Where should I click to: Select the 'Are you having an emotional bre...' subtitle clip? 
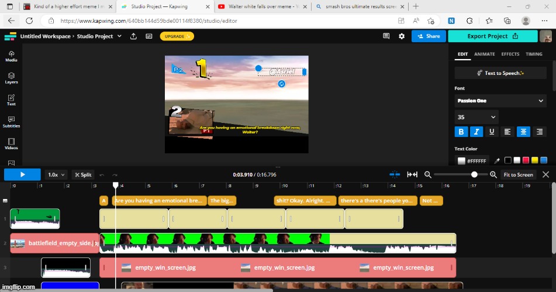click(159, 201)
